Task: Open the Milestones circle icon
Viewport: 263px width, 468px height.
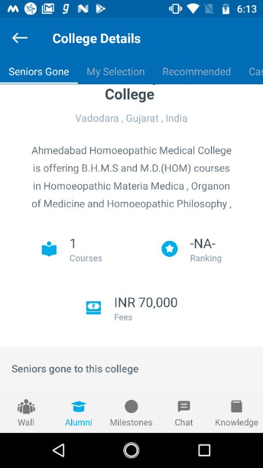Action: click(x=131, y=406)
